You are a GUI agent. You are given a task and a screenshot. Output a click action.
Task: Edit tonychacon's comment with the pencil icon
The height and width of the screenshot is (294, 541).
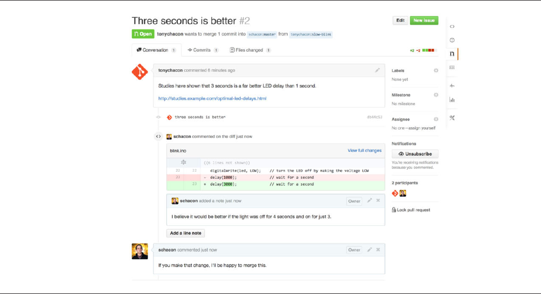pyautogui.click(x=377, y=70)
